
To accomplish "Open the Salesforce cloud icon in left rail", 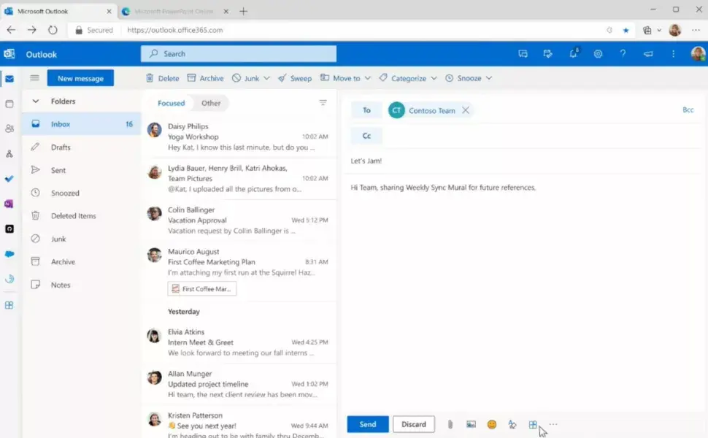I will click(x=9, y=254).
